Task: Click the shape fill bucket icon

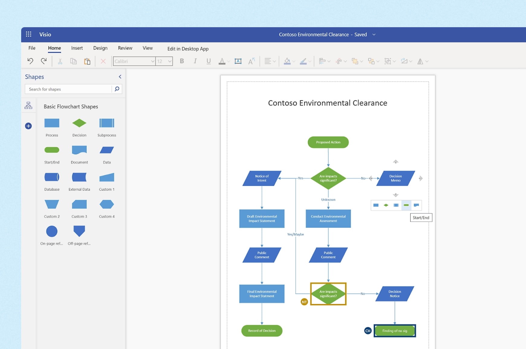Action: coord(287,61)
